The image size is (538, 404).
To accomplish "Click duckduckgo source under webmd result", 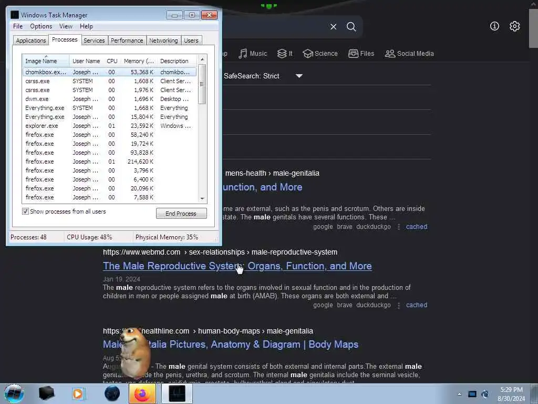I will click(x=374, y=305).
